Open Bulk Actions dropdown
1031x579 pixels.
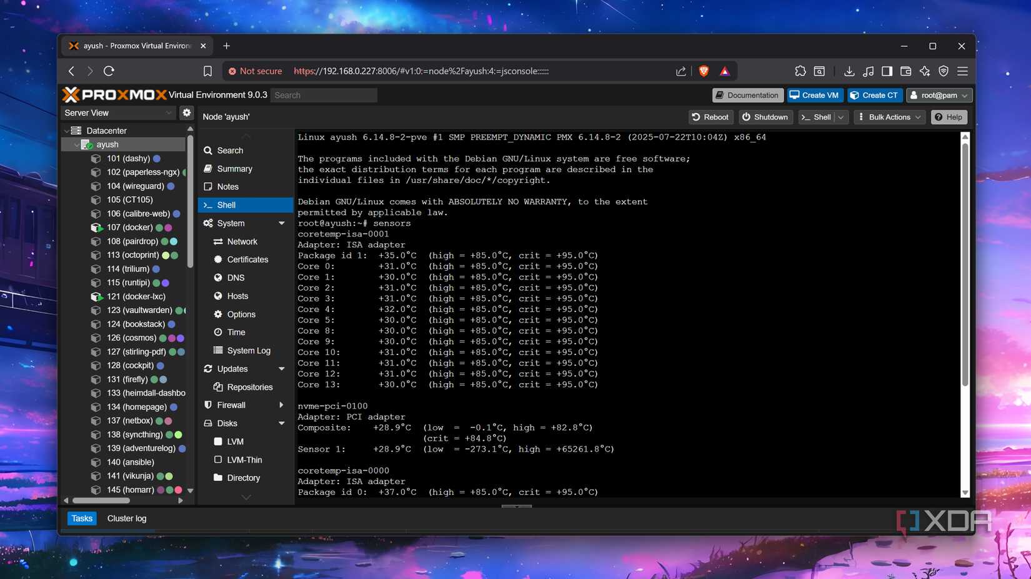coord(889,117)
